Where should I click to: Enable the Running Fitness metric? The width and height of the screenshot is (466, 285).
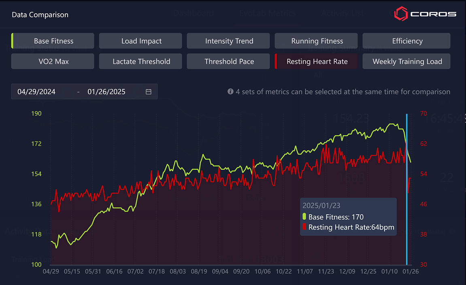tap(317, 41)
